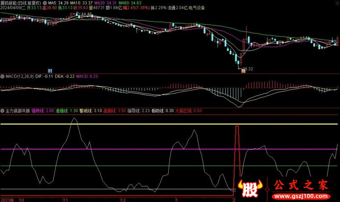Select the MA5: 34.29 label
Image resolution: width=340 pixels, height=202 pixels.
click(x=58, y=3)
